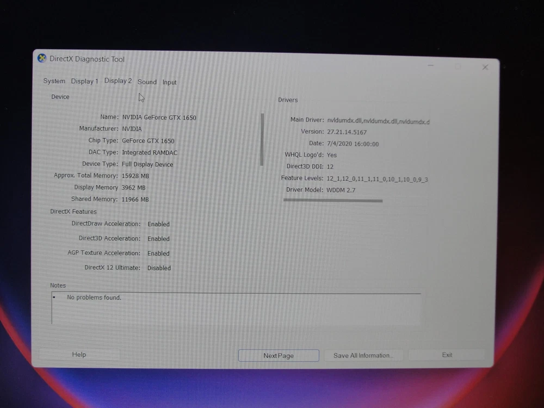Select the device Name value text
544x408 pixels.
pos(159,118)
